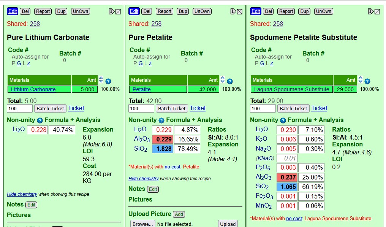The image size is (386, 227).
Task: Open Laguna Spodumene Substitute material link
Action: 291,89
